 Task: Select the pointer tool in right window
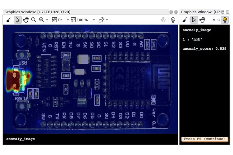(x=194, y=20)
